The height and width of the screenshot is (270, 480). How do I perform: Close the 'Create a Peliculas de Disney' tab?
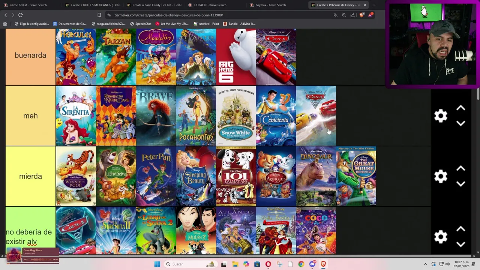click(x=364, y=5)
